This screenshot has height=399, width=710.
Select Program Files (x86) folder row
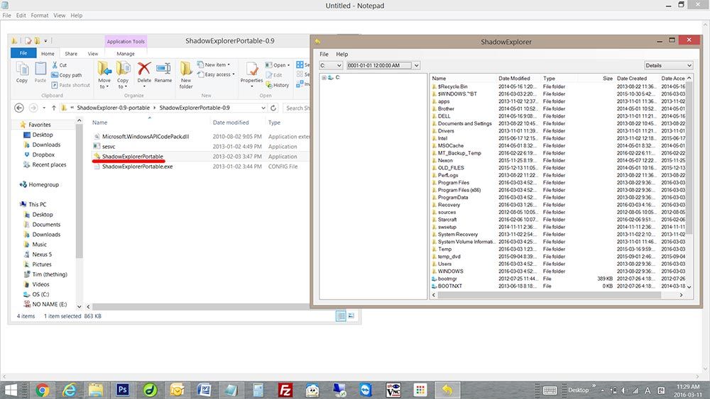point(459,190)
